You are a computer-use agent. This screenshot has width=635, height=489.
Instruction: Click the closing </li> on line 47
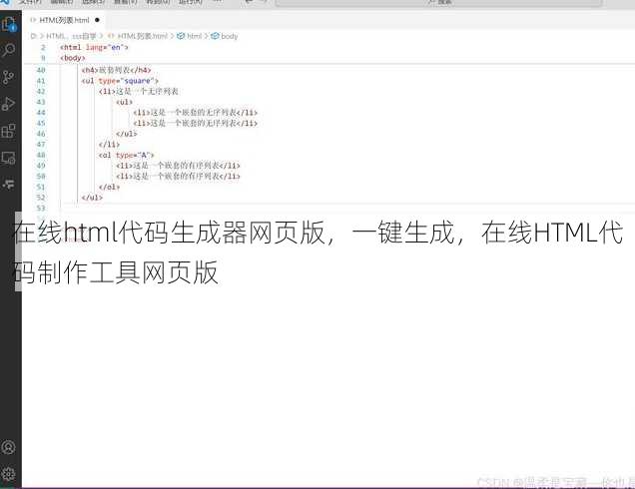point(110,144)
